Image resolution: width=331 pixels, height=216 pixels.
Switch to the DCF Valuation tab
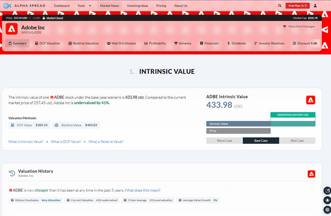click(48, 43)
